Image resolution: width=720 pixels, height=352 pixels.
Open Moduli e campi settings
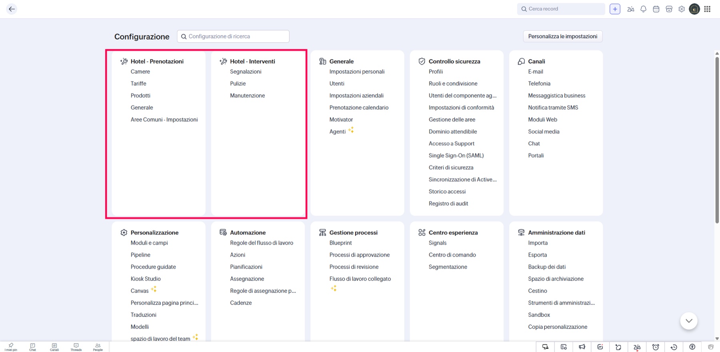click(149, 243)
